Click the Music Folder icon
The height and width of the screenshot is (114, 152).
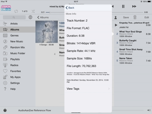(5, 53)
